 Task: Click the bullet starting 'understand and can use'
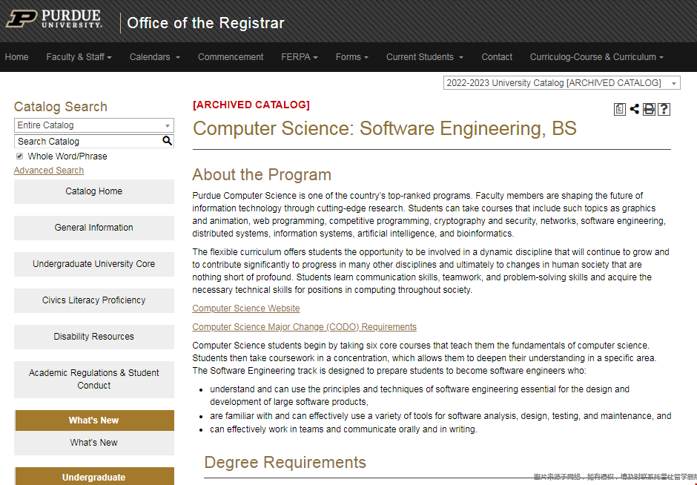[420, 396]
